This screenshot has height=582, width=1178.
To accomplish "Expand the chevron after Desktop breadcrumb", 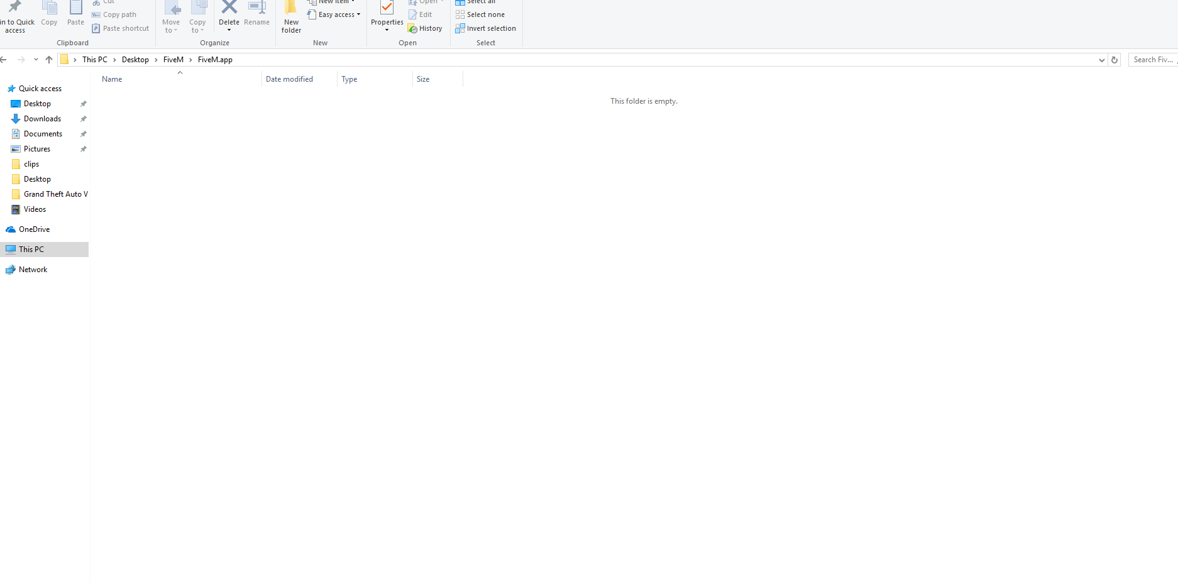I will click(x=156, y=60).
